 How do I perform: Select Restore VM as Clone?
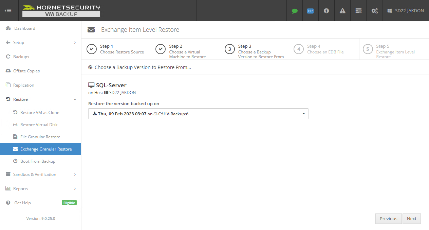coord(40,113)
